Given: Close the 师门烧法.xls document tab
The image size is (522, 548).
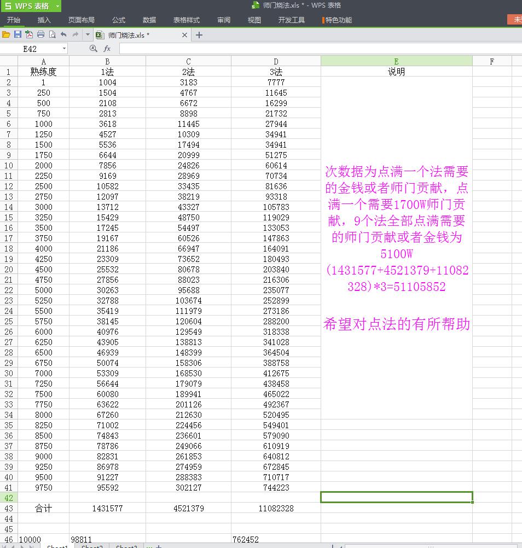Looking at the screenshot, I should click(x=184, y=35).
